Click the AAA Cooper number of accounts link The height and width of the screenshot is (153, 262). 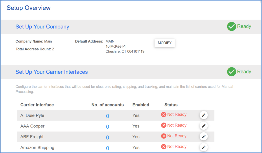[107, 127]
